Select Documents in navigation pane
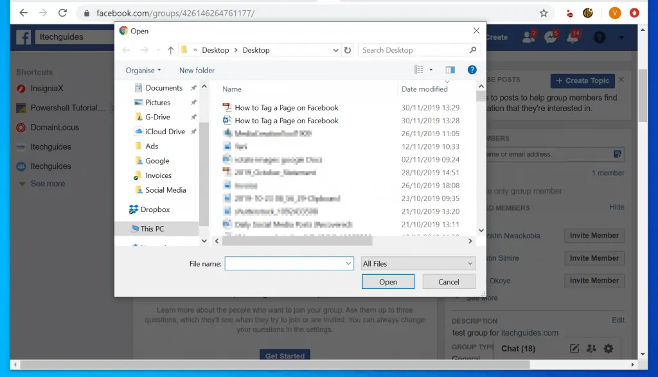Image resolution: width=658 pixels, height=377 pixels. (x=164, y=87)
